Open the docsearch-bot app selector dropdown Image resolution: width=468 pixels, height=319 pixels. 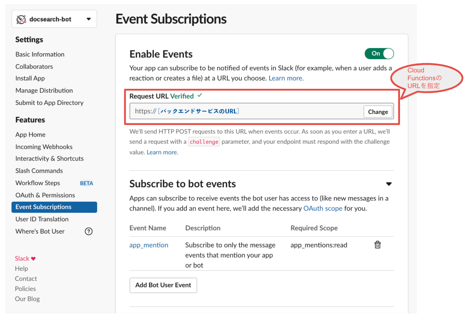[54, 19]
